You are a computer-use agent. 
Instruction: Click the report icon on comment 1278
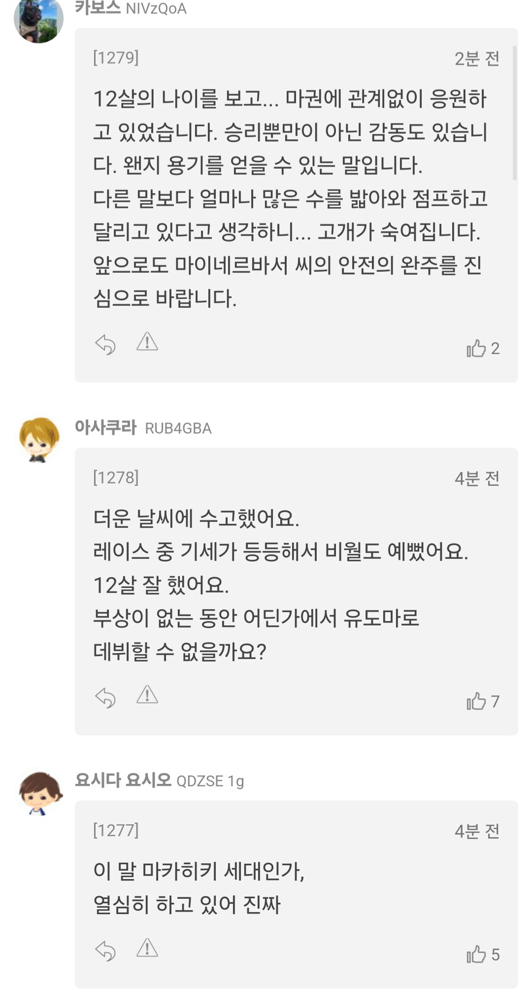pos(147,697)
